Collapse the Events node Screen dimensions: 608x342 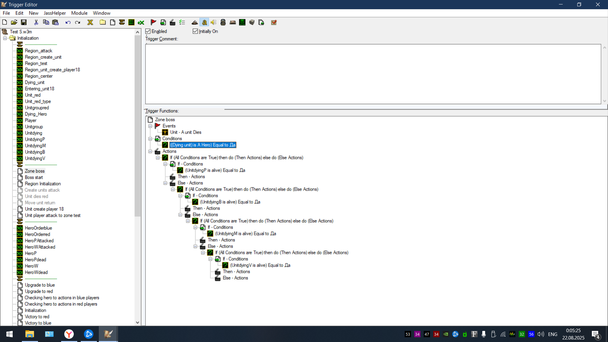(150, 126)
